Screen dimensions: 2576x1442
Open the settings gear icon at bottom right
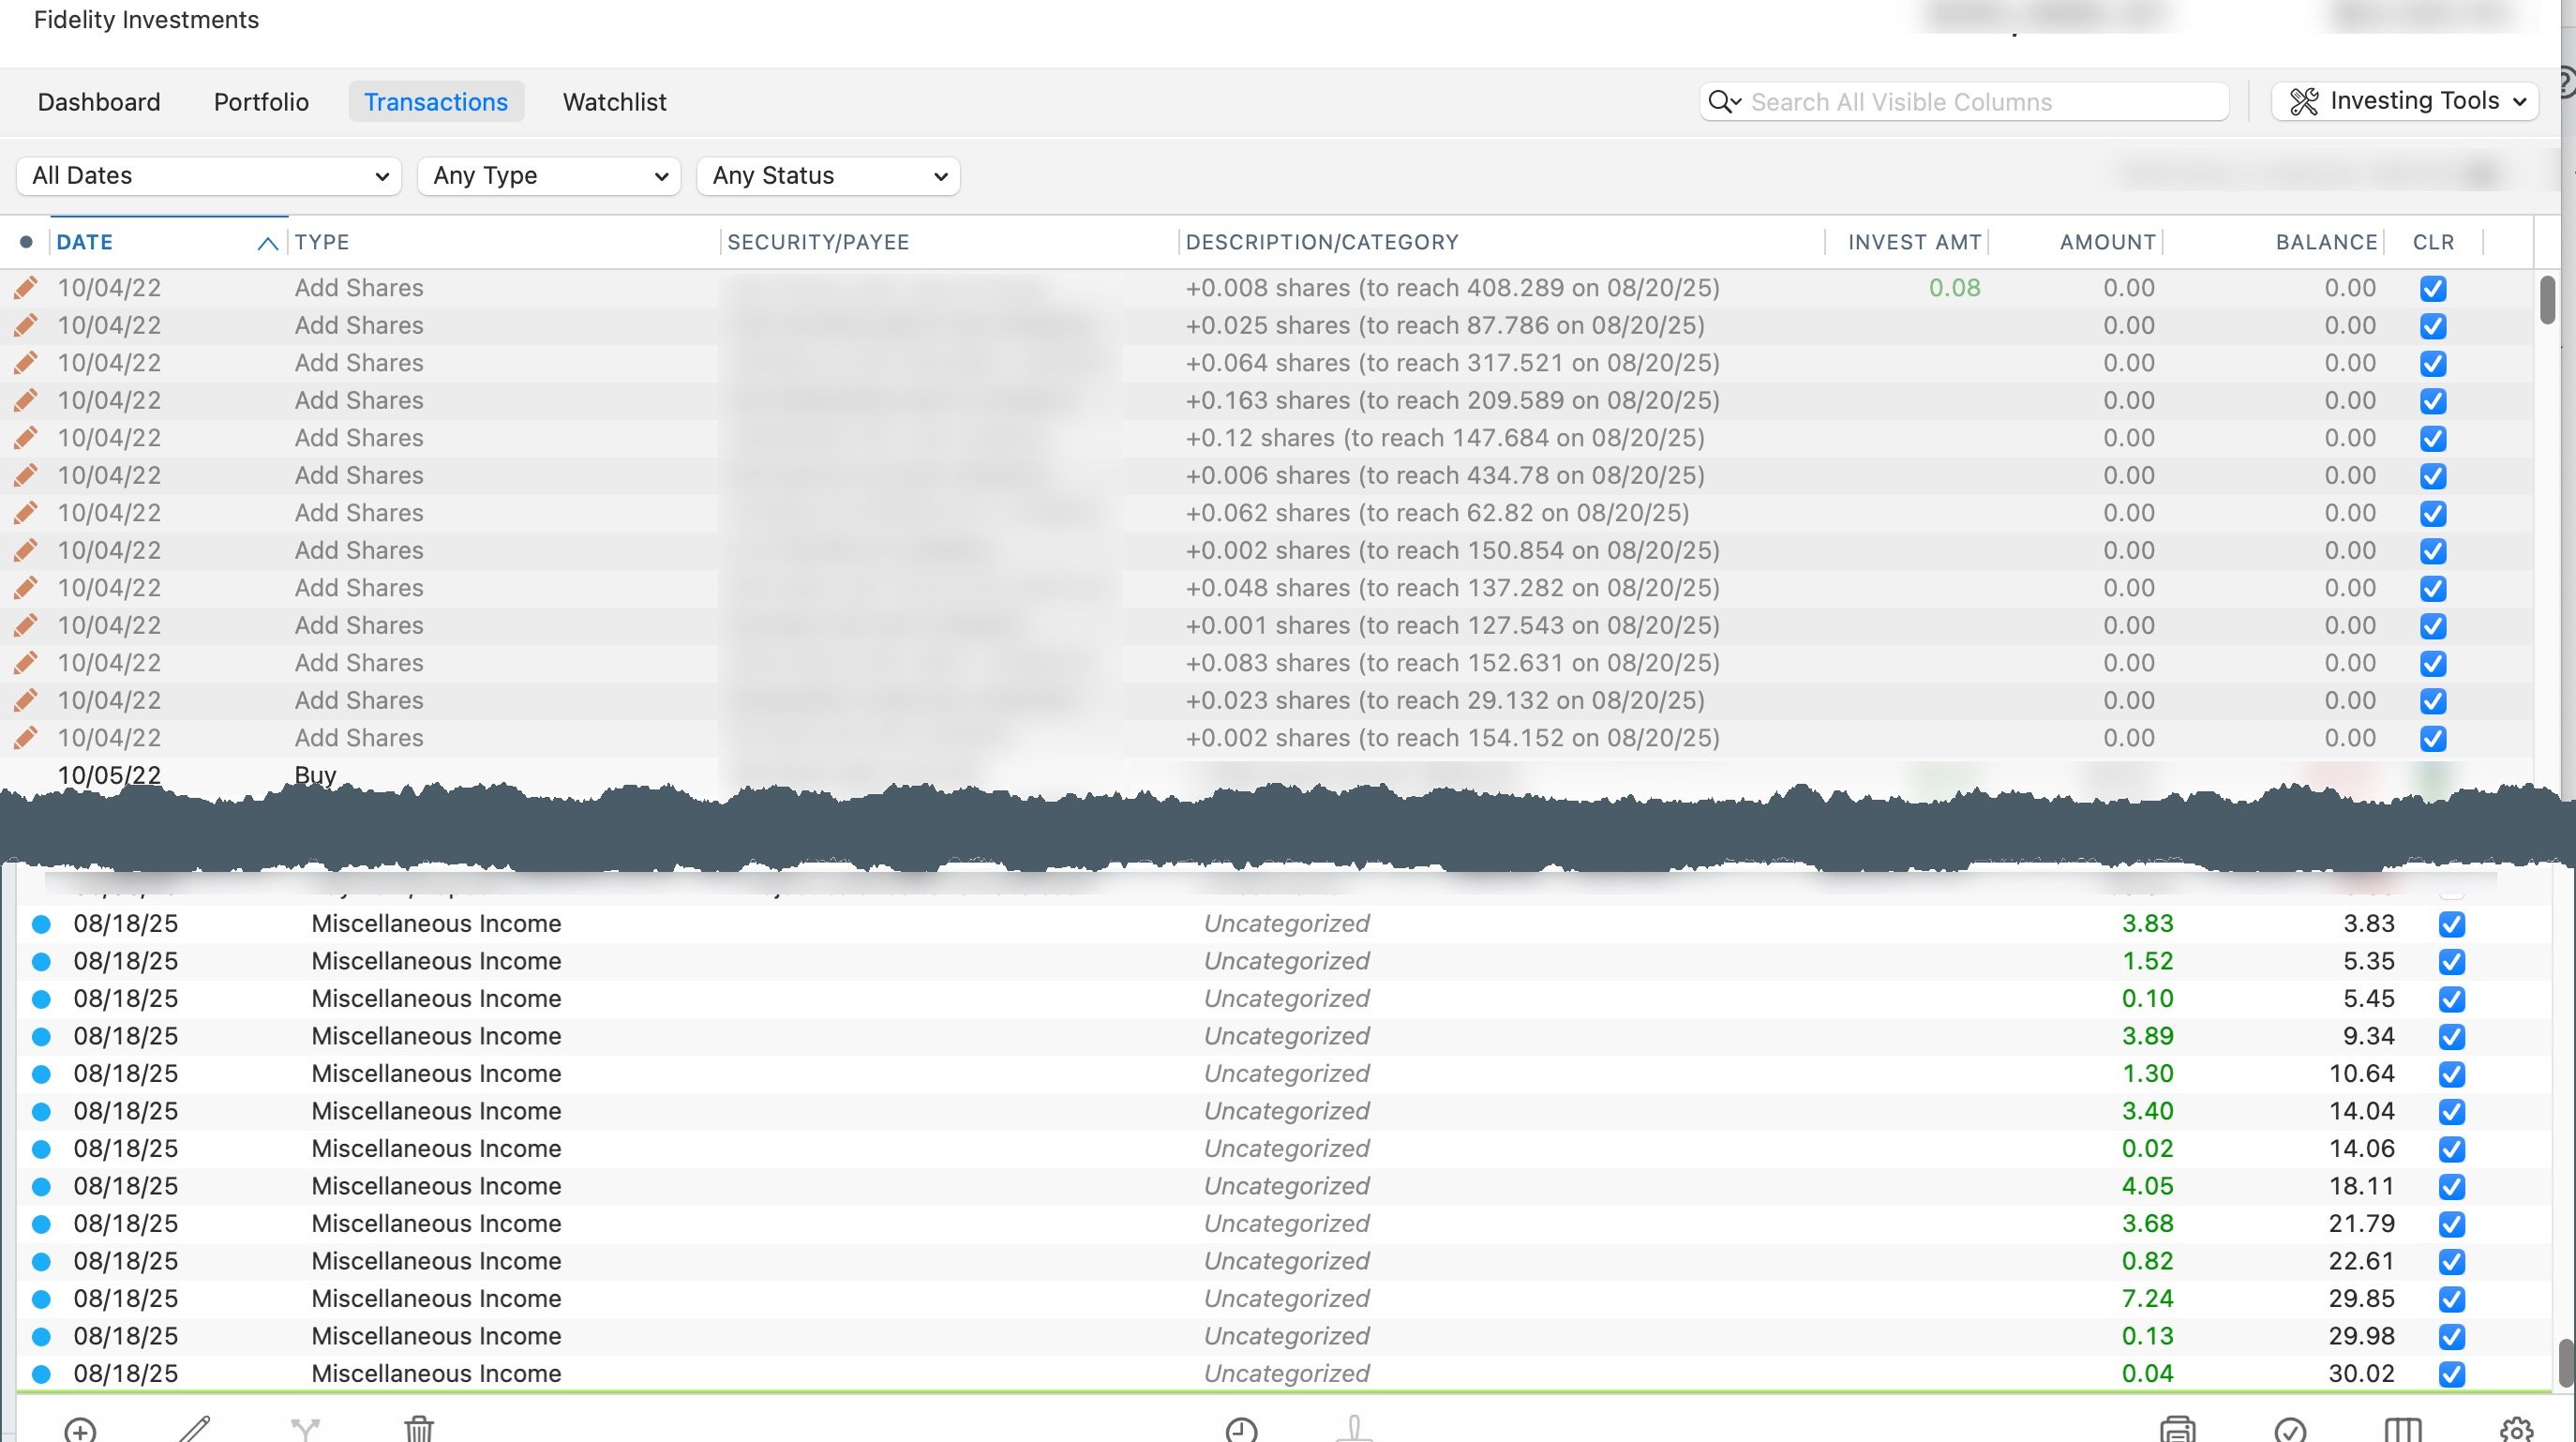[2516, 1429]
